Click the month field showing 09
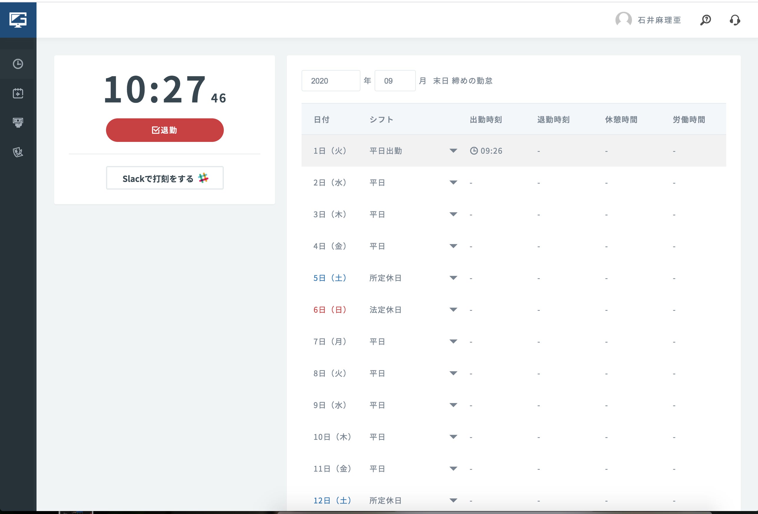This screenshot has height=514, width=758. click(x=395, y=81)
